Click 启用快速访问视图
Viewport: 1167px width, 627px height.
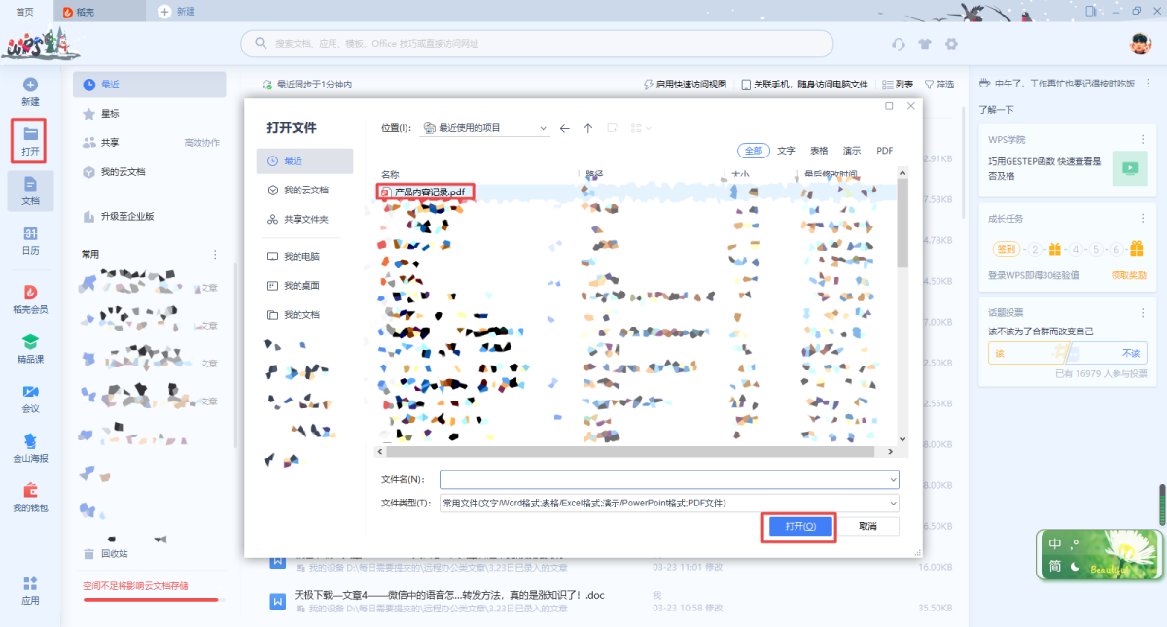(x=685, y=85)
